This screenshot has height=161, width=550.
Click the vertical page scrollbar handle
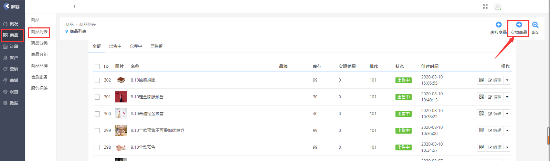(548, 136)
